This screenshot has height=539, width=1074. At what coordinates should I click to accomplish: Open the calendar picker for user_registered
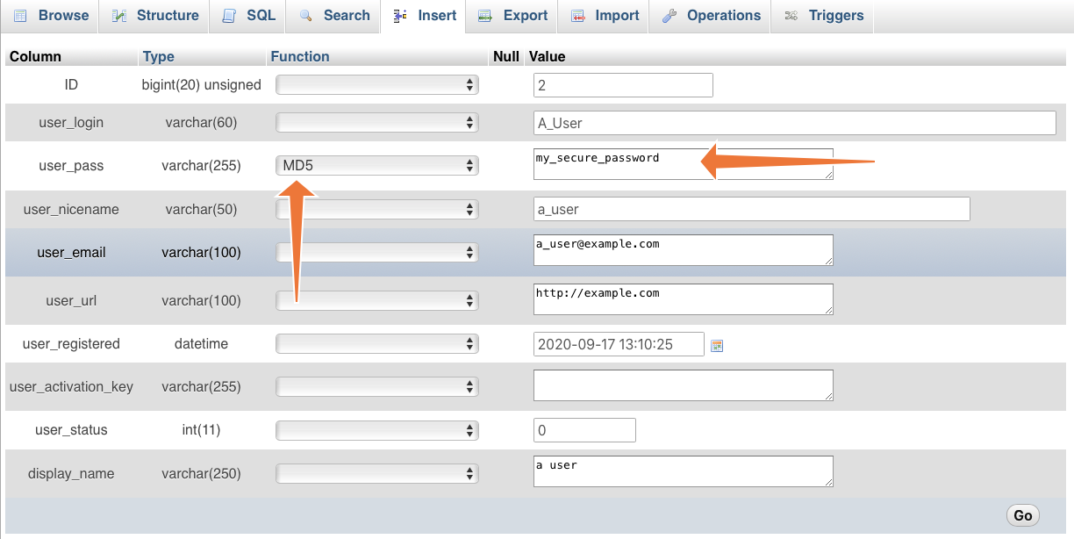(716, 344)
